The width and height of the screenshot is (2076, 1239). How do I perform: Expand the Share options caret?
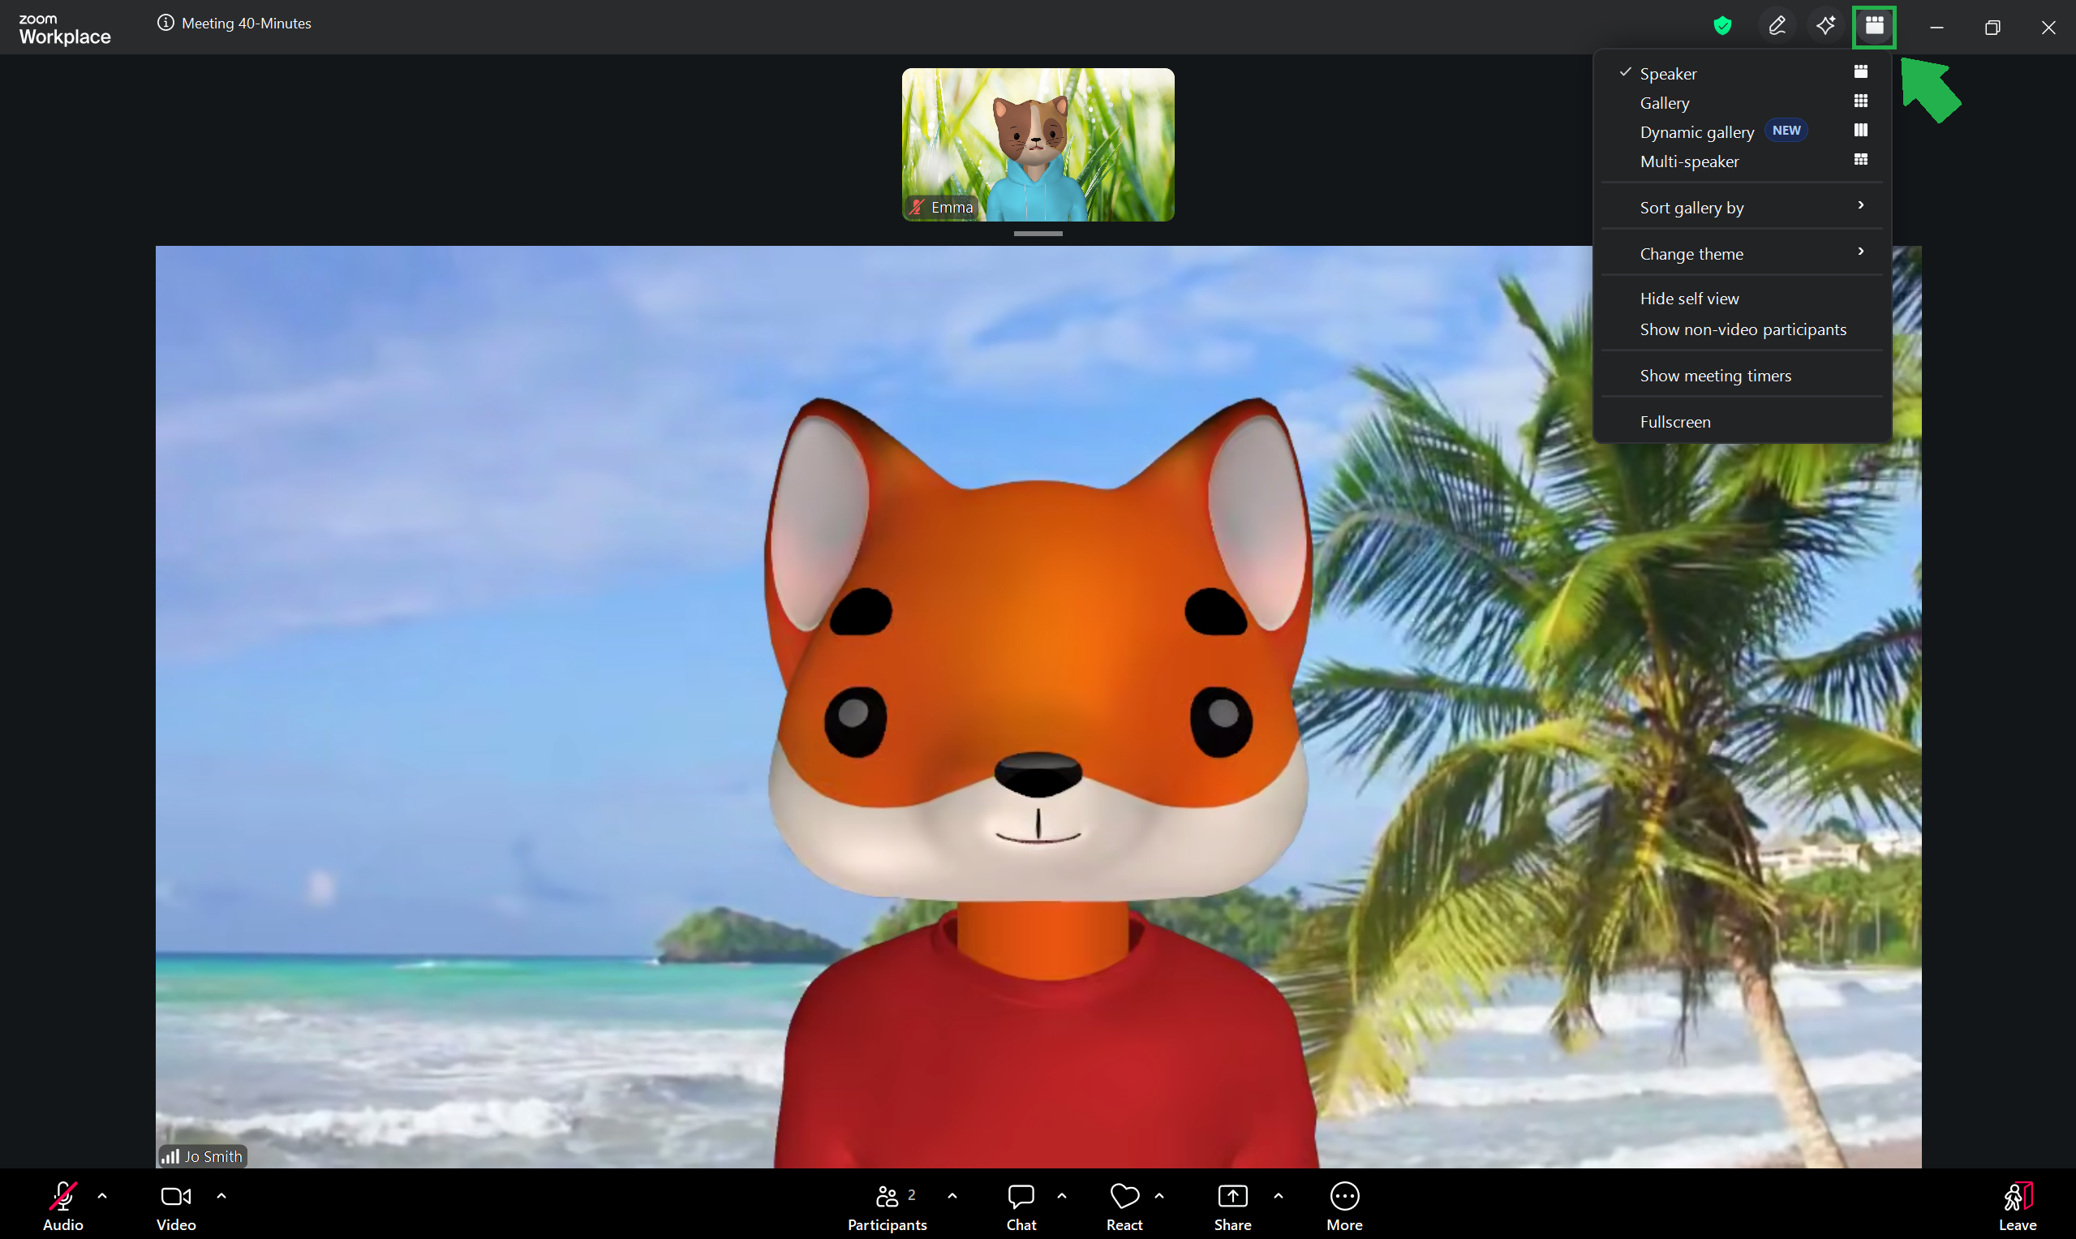(1279, 1195)
